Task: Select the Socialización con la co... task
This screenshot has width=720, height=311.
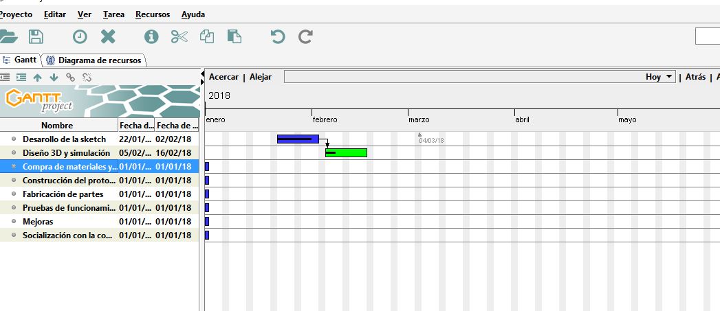Action: tap(69, 235)
